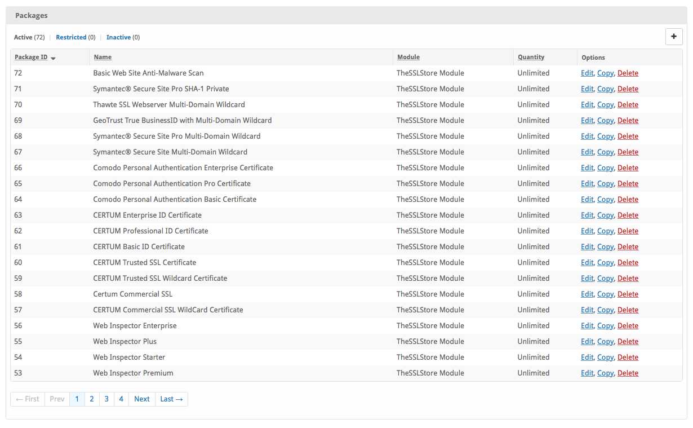Copy Web Inspector Enterprise package
Viewport: 693px width, 428px height.
(605, 326)
